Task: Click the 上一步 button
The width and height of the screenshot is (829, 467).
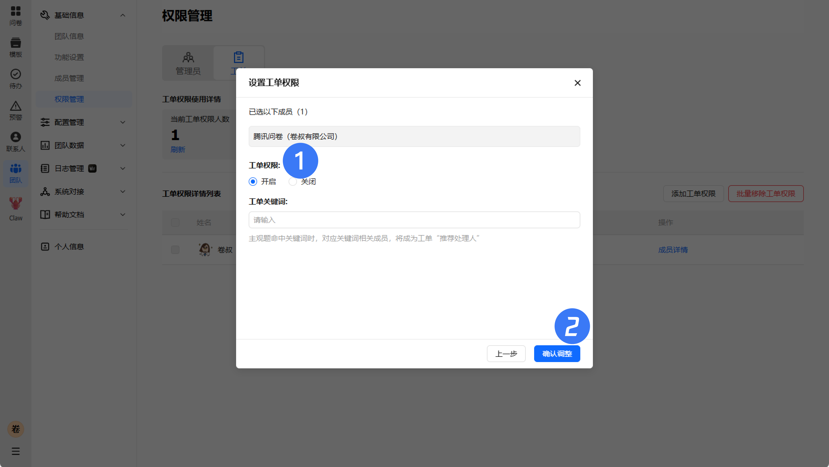Action: click(506, 354)
